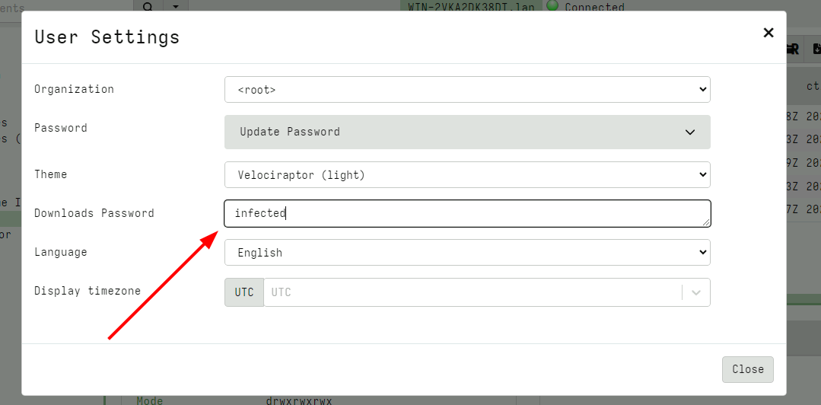Open the caret dropdown beside the search icon
The image size is (821, 405).
[x=176, y=6]
